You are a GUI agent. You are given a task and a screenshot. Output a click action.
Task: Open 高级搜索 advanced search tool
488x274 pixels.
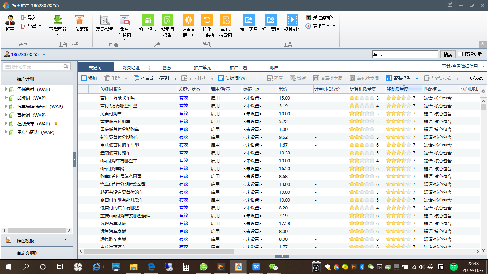coord(105,20)
